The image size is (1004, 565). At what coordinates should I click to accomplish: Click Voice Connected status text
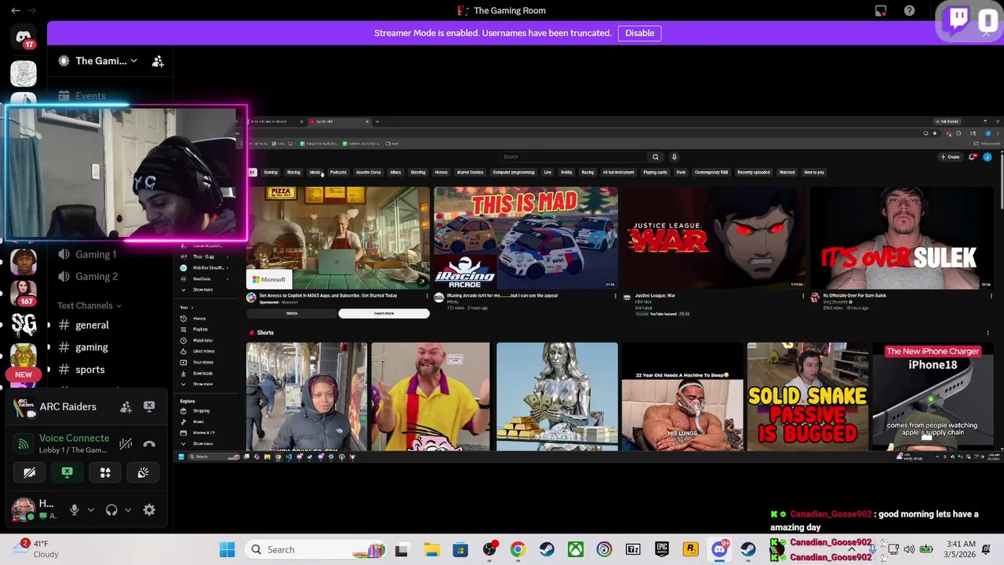[74, 438]
